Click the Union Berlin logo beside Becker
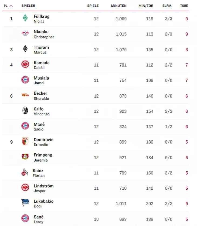The image size is (197, 226). pyautogui.click(x=25, y=95)
